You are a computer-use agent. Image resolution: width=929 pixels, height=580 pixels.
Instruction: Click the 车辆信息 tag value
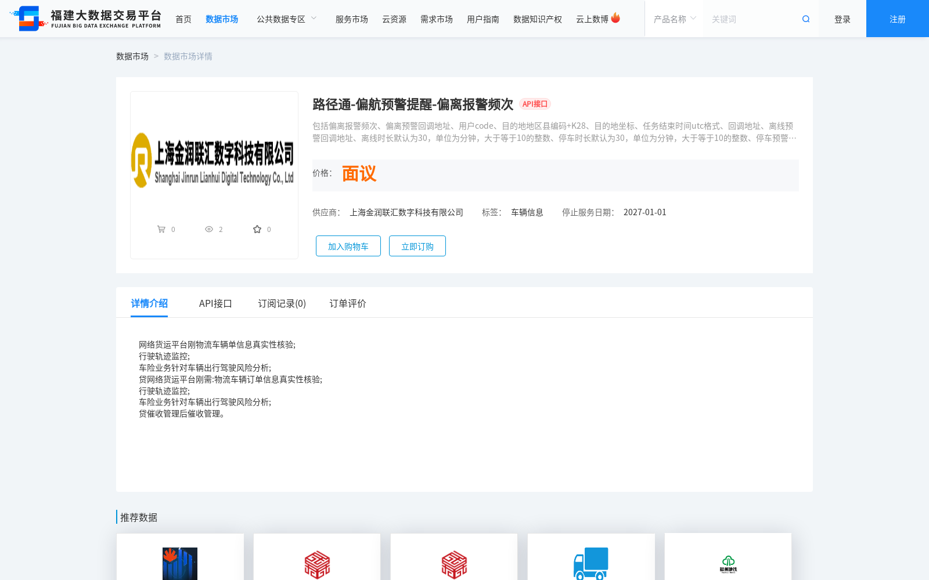(527, 212)
